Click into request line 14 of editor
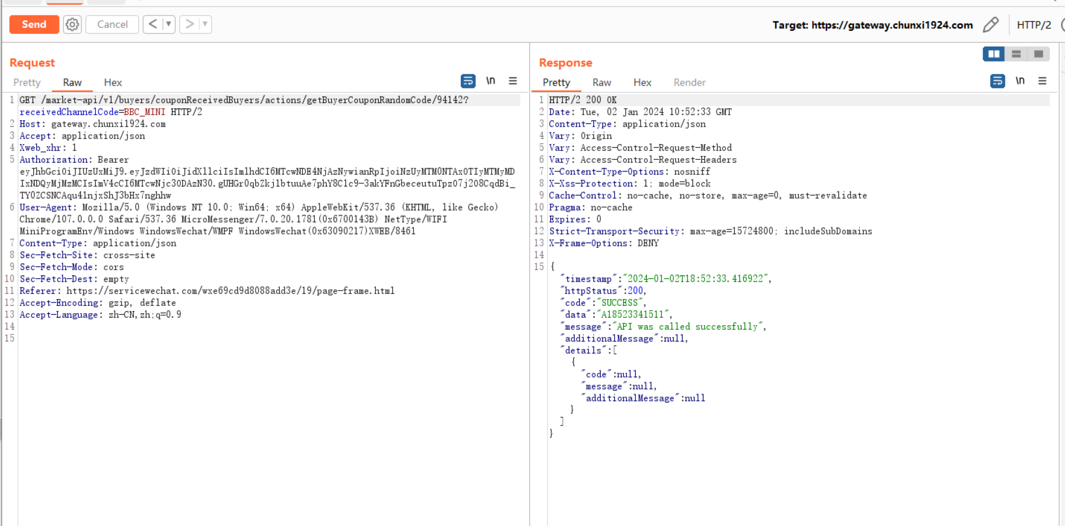1065x526 pixels. (149, 327)
